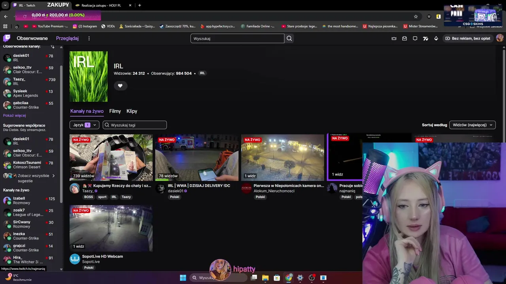Click the search magnifier button
The width and height of the screenshot is (506, 284).
[x=289, y=38]
